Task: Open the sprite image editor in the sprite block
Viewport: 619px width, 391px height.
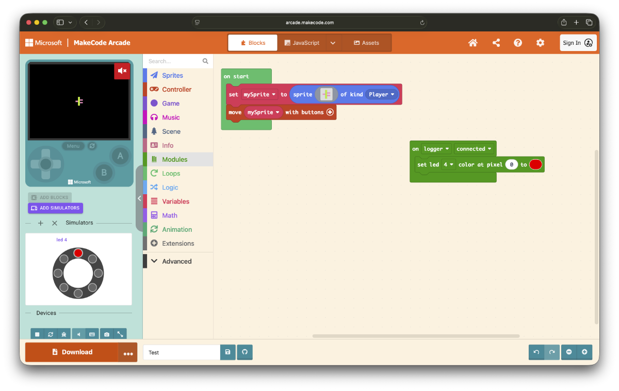Action: pyautogui.click(x=327, y=94)
